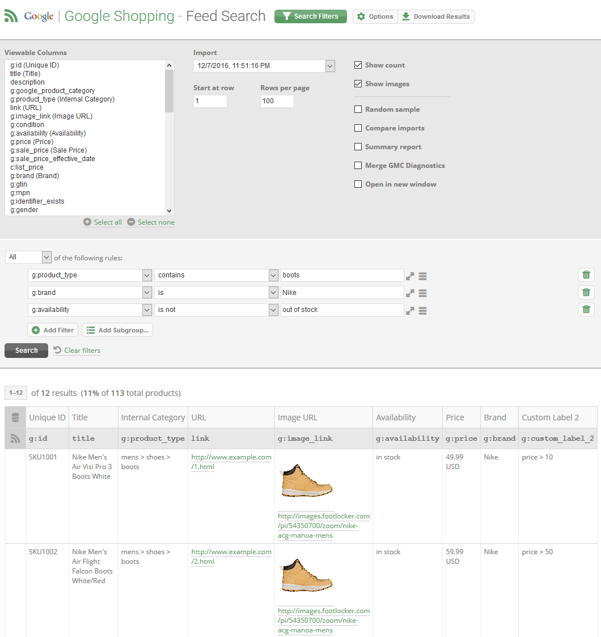This screenshot has height=637, width=601.
Task: Delete the g:product_type filter rule
Action: point(586,275)
